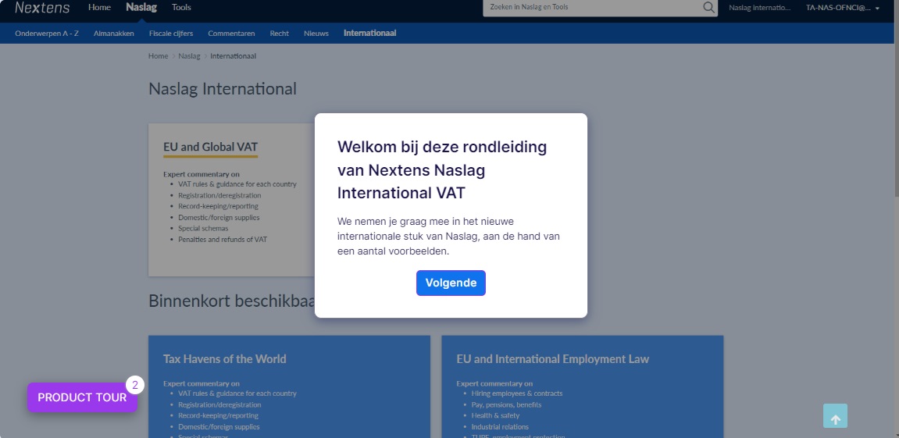
Task: Open Fiscale cijfers tab
Action: pos(171,34)
